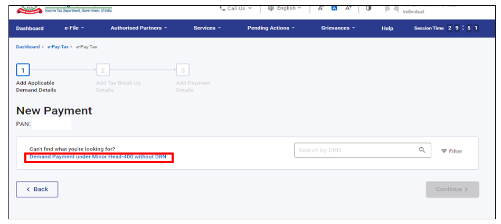501x224 pixels.
Task: Click the Continue button
Action: [452, 189]
